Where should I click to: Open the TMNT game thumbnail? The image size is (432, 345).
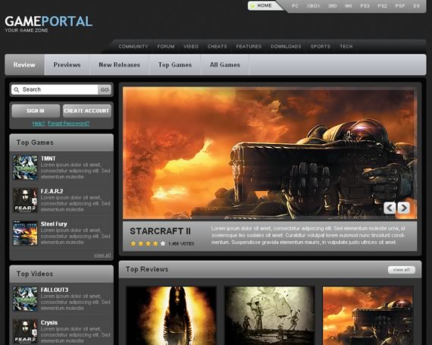coord(25,168)
